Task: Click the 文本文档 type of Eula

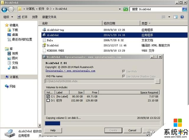Action: 147,40
